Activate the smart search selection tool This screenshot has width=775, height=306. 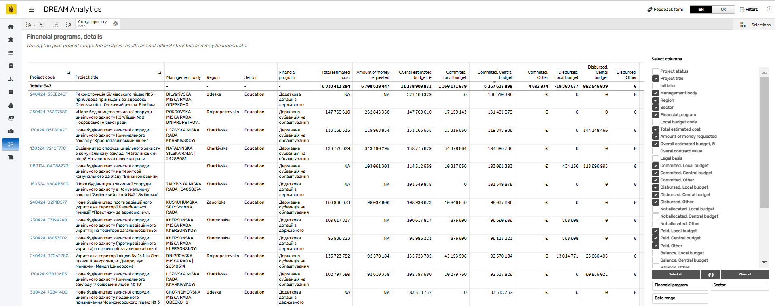pyautogui.click(x=29, y=24)
